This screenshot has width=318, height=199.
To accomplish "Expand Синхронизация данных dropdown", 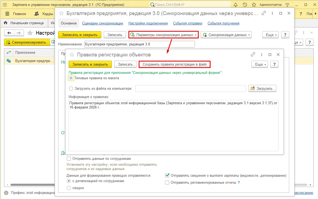I will (x=226, y=35).
